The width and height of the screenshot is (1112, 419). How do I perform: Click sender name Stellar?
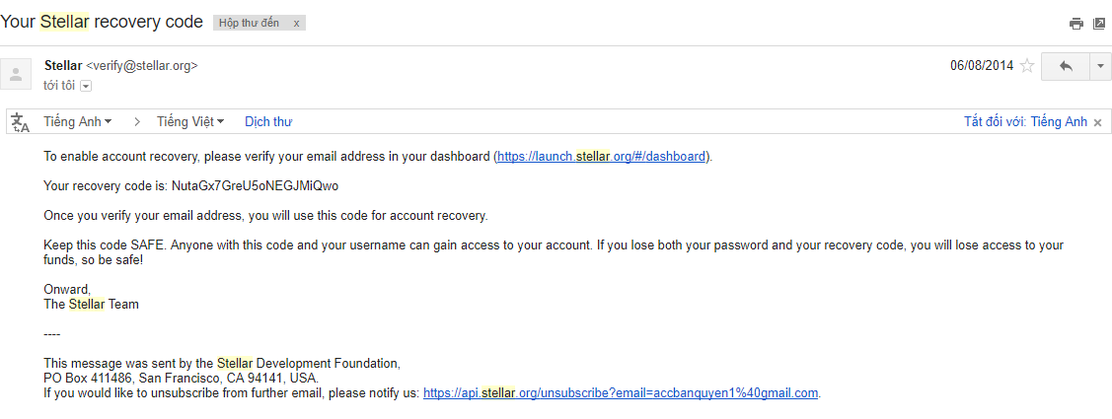(63, 65)
